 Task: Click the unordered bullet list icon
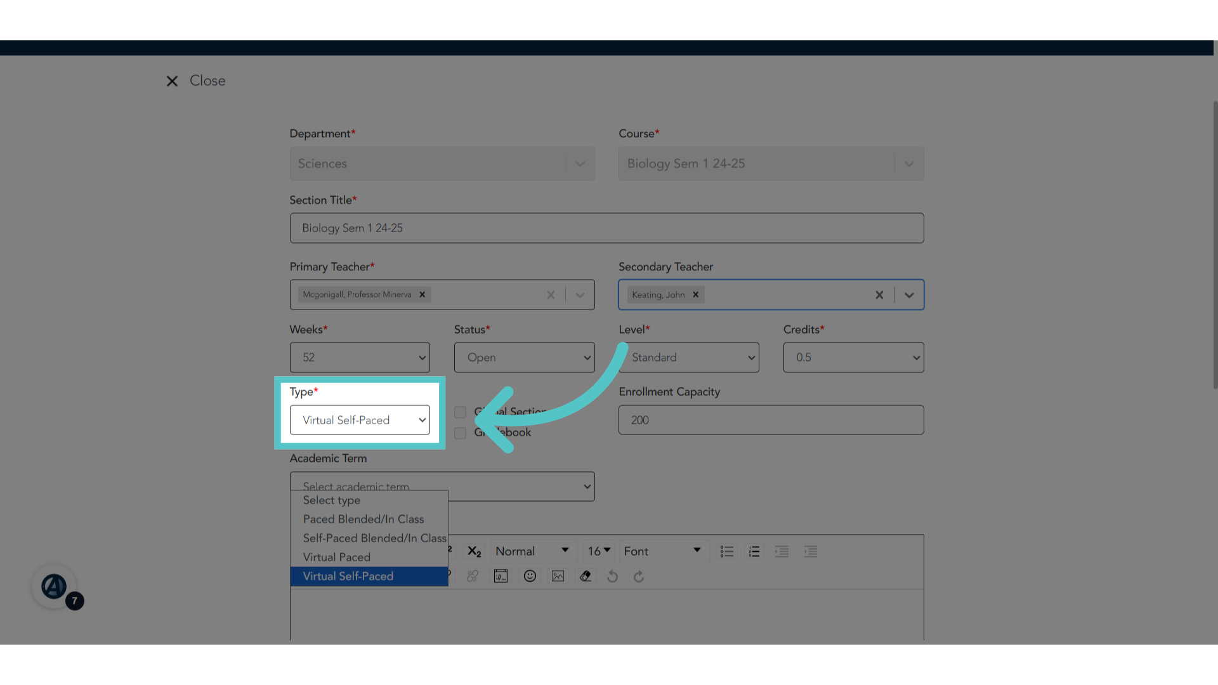(x=726, y=551)
